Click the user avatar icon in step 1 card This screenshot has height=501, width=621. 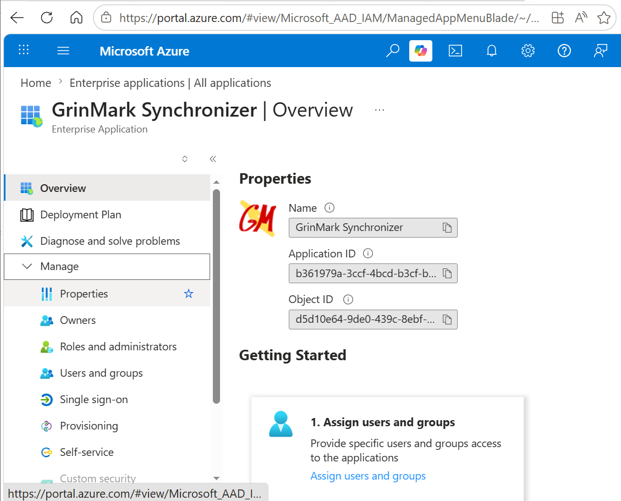(281, 424)
